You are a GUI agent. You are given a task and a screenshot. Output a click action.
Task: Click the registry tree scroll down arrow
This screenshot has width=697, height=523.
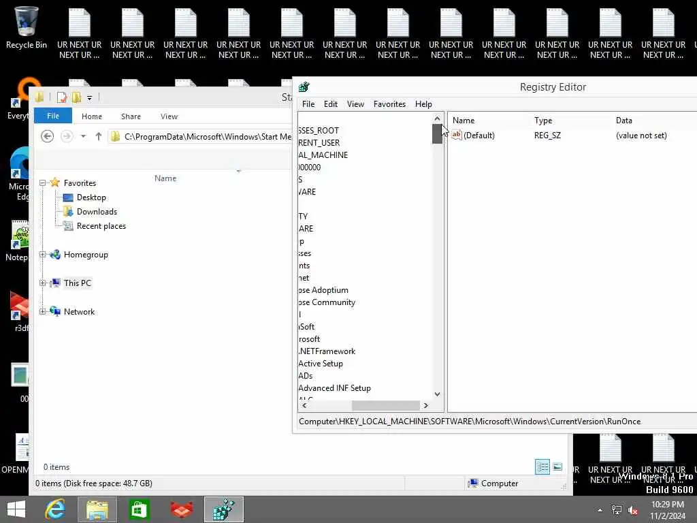437,394
